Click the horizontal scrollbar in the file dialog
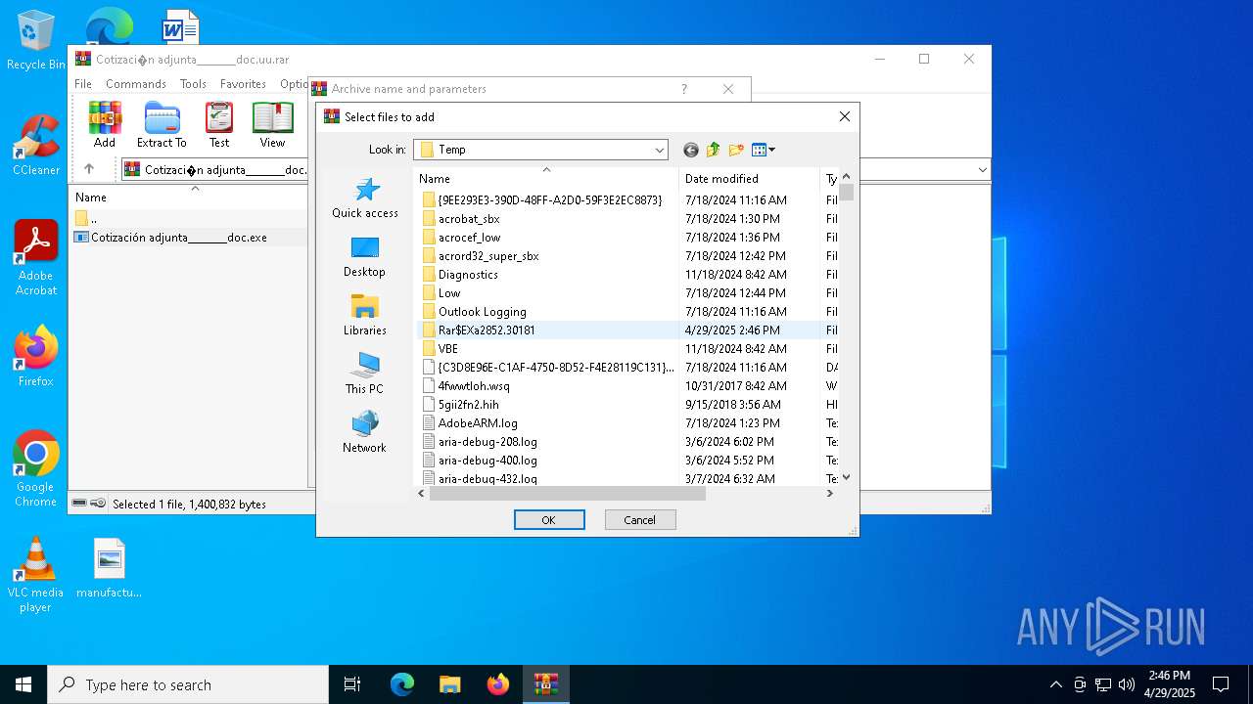This screenshot has height=704, width=1253. (568, 494)
